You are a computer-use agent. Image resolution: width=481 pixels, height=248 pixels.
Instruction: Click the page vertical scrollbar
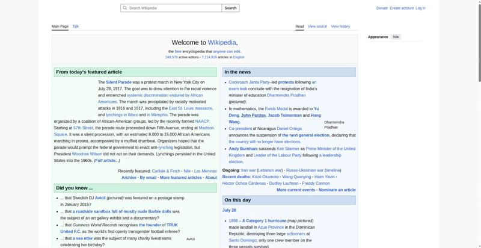(479, 43)
